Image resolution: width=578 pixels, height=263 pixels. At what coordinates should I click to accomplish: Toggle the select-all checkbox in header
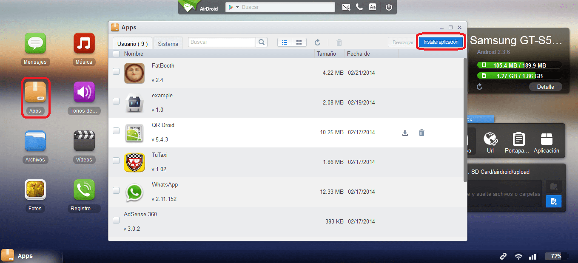[x=116, y=54]
